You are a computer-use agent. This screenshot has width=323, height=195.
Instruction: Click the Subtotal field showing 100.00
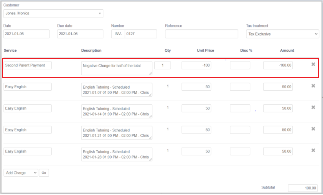[302, 188]
